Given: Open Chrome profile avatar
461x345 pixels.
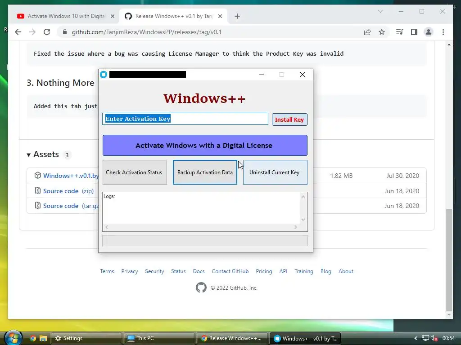Looking at the screenshot, I should coord(429,32).
